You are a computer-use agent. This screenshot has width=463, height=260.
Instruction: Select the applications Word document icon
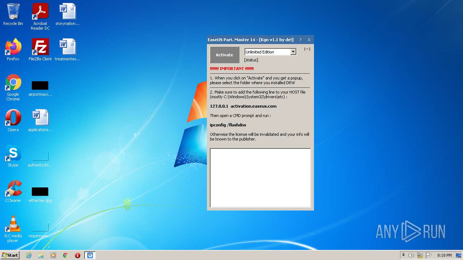(40, 121)
